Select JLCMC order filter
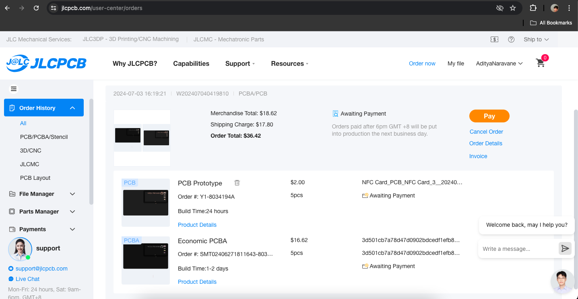This screenshot has height=299, width=578. click(x=29, y=164)
